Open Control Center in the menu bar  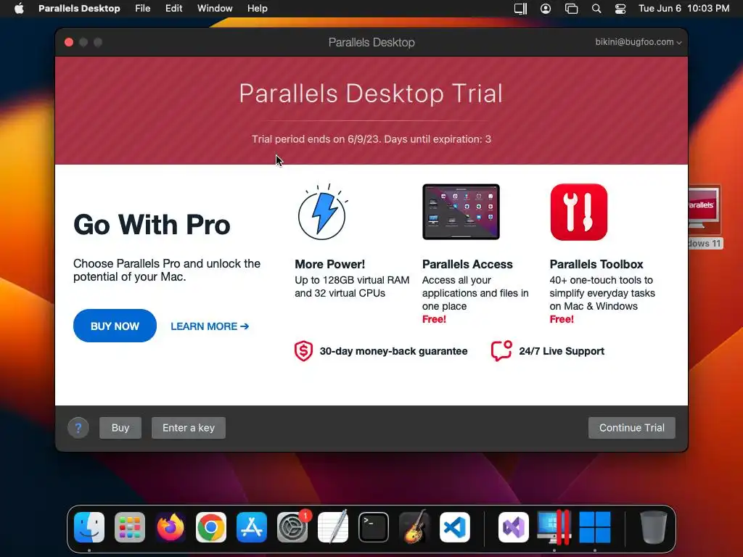(x=620, y=9)
